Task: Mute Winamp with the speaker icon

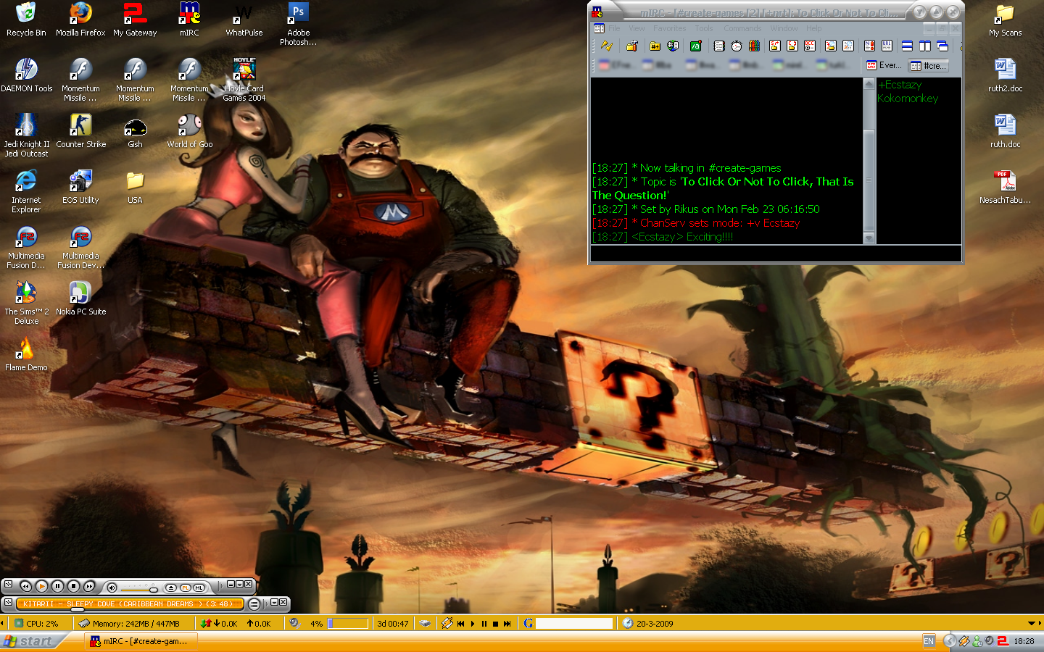Action: point(112,587)
